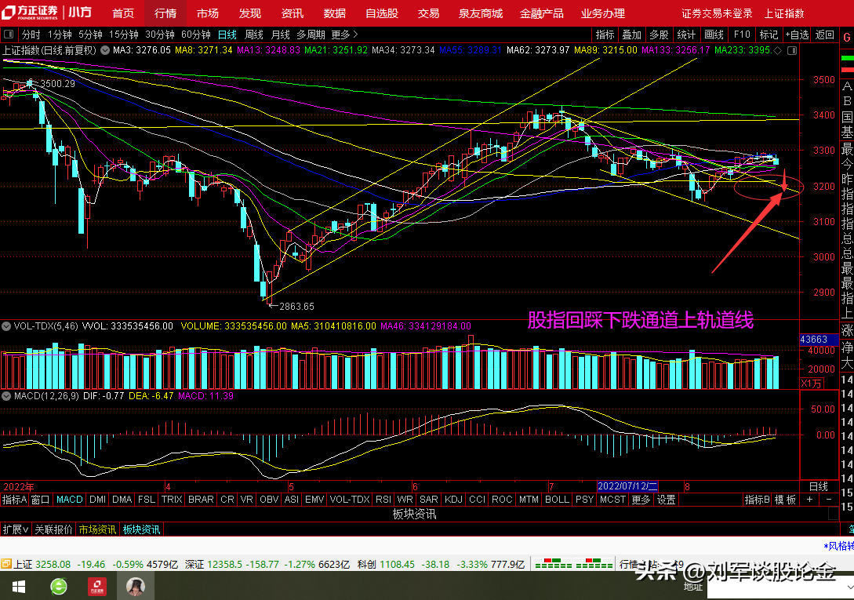Click the 2022/07/12 date marker on timeline
The height and width of the screenshot is (600, 854).
click(x=627, y=486)
